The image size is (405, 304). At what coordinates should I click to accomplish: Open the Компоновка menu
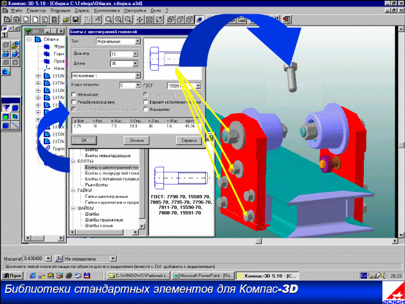tap(107, 10)
